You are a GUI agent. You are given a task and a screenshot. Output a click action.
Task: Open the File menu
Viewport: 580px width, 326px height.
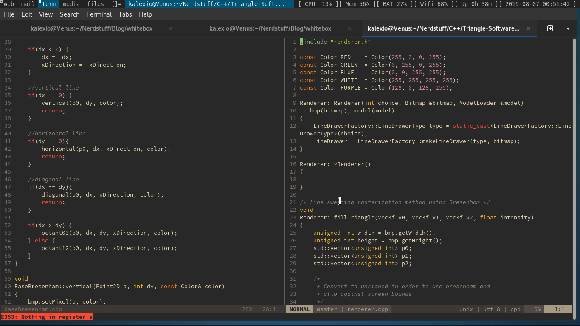[x=9, y=14]
